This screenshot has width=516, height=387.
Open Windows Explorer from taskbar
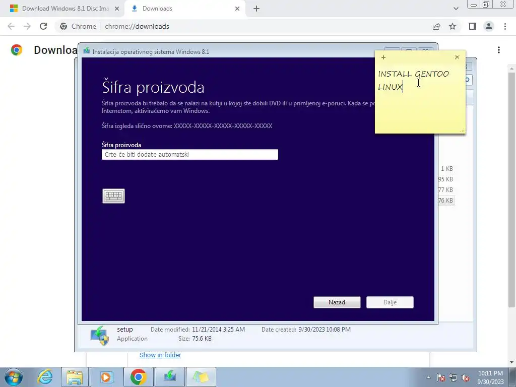[x=75, y=377]
